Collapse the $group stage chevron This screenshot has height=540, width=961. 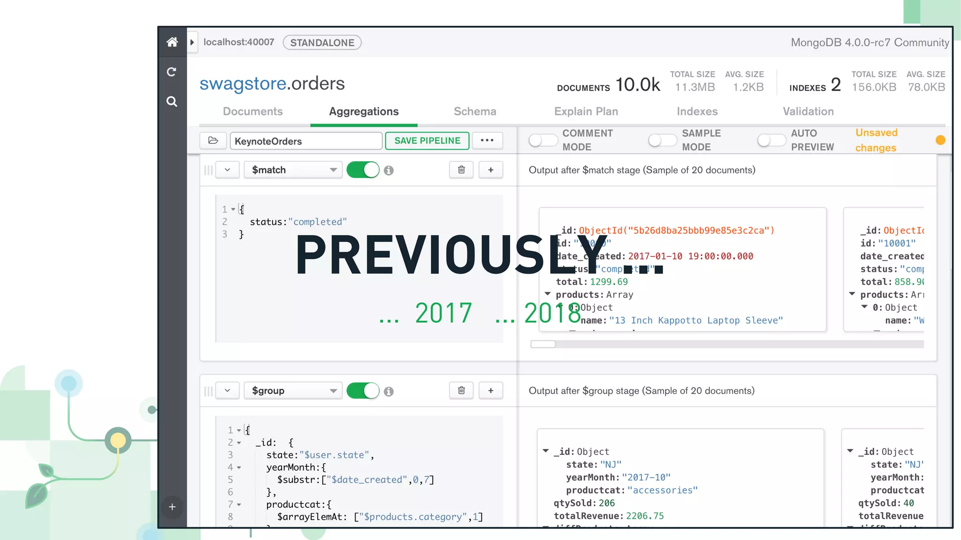pyautogui.click(x=228, y=390)
